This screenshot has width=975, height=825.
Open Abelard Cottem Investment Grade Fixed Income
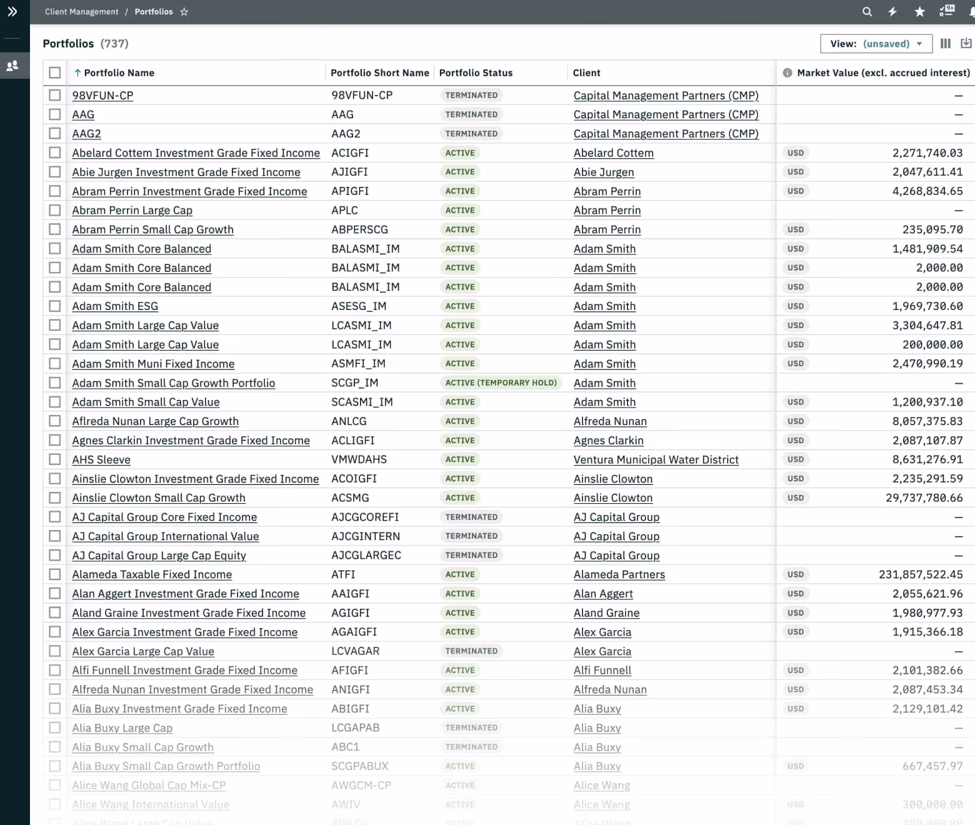click(196, 153)
